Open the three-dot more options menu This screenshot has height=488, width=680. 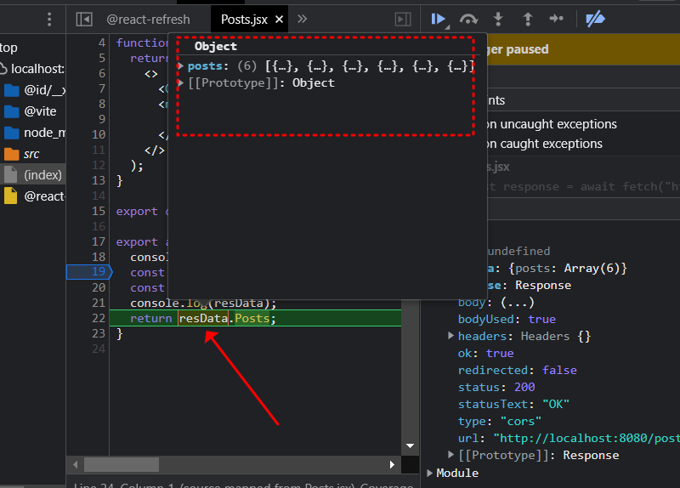49,19
